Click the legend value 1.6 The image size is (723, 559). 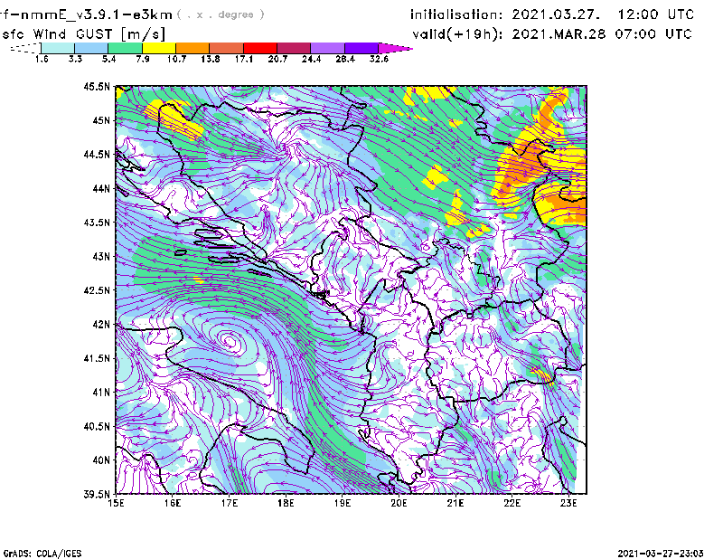tap(42, 59)
